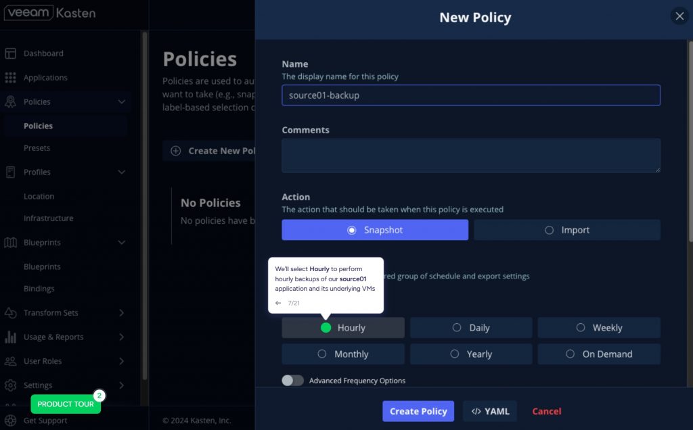Click the Dashboard icon in sidebar
The width and height of the screenshot is (693, 430).
pos(10,53)
